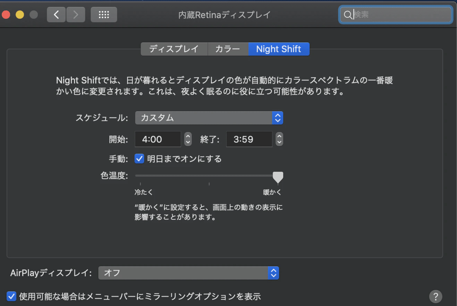
Task: Select the ディスプレイ tab
Action: pyautogui.click(x=174, y=49)
